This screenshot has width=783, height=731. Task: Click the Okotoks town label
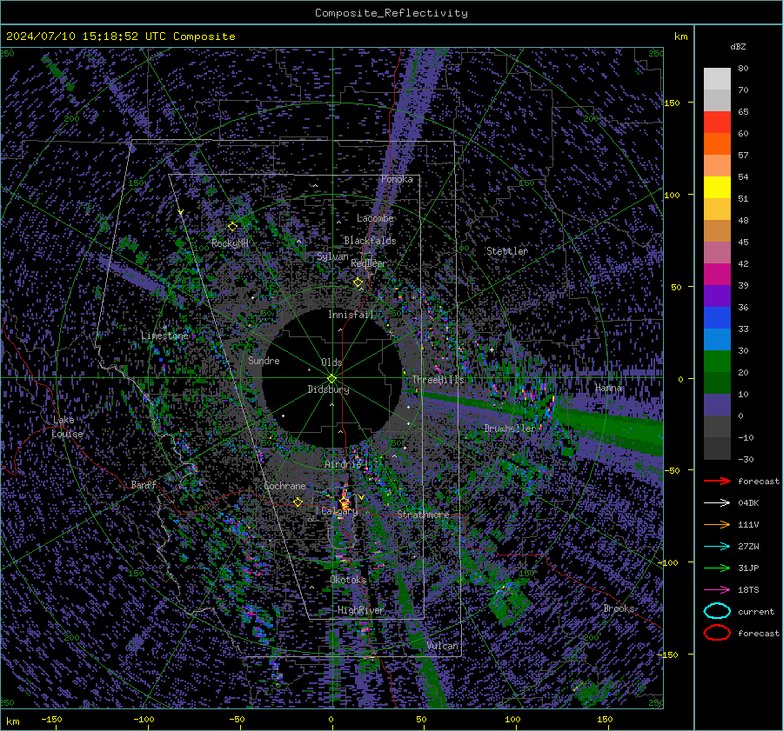pos(348,580)
